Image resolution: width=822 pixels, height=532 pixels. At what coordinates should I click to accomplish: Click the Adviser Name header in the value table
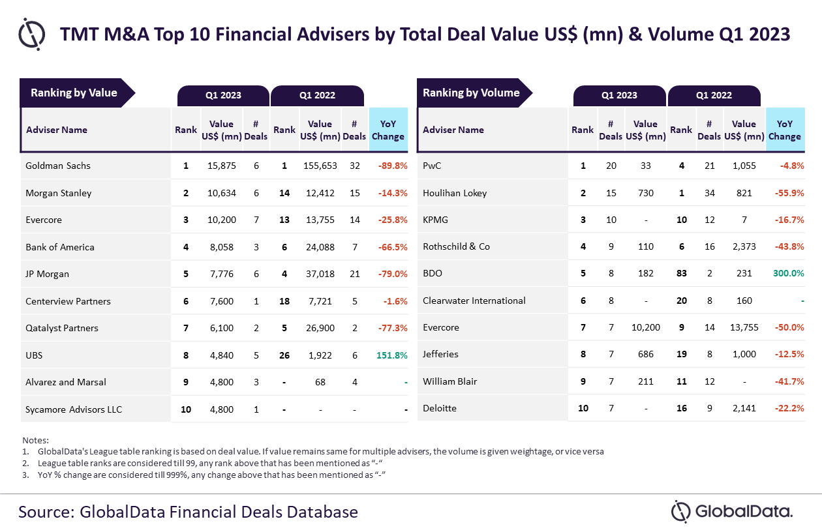[x=57, y=130]
